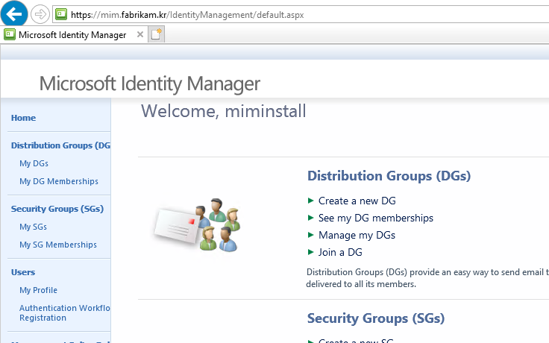Open a new browser tab

pyautogui.click(x=156, y=34)
